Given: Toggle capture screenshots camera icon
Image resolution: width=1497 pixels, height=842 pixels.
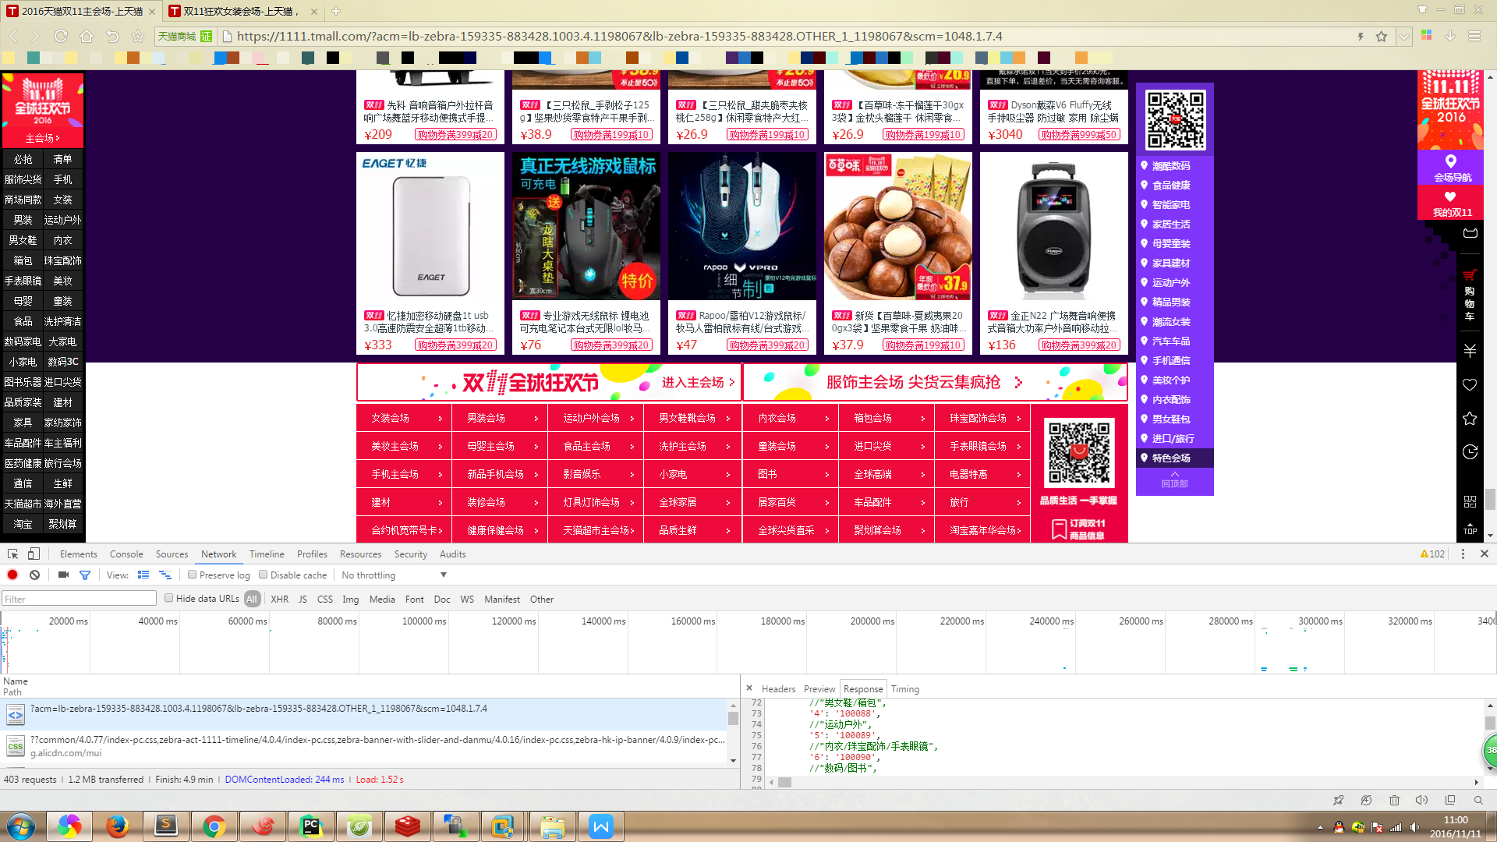Looking at the screenshot, I should (x=63, y=575).
